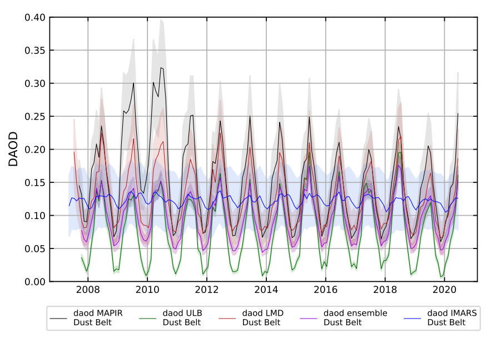This screenshot has width=496, height=338.
Task: Select the 'daod MAPIR Dust Belt' legend label
Action: [x=98, y=317]
